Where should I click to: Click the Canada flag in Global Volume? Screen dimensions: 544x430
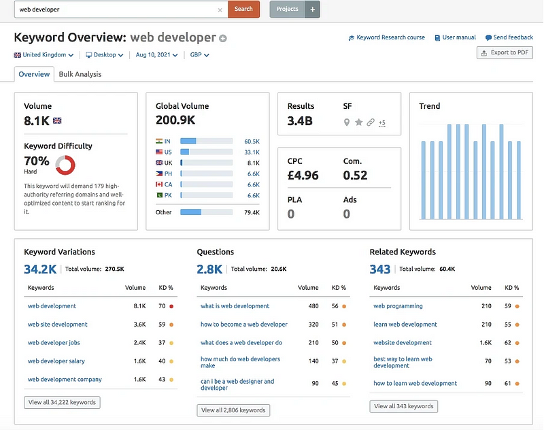(x=159, y=184)
